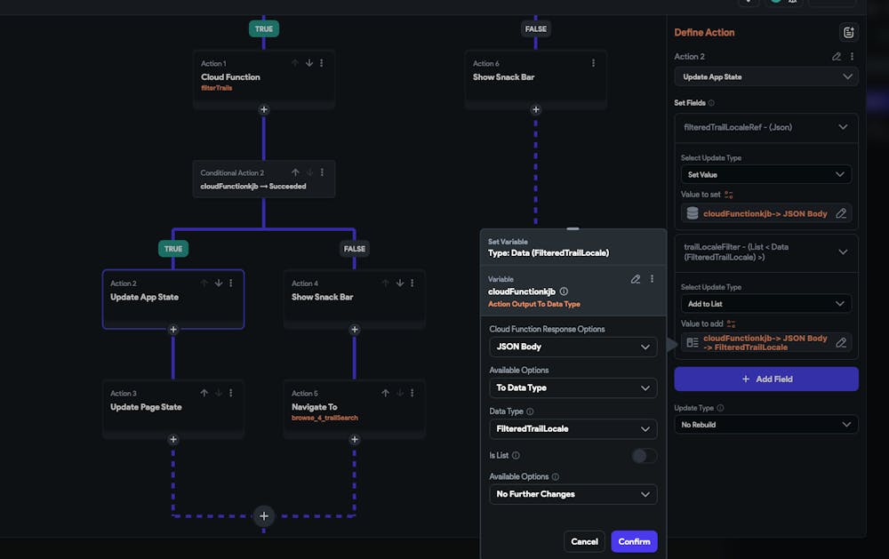Select the Conditional Action 2 card
This screenshot has height=559, width=889.
(x=264, y=180)
